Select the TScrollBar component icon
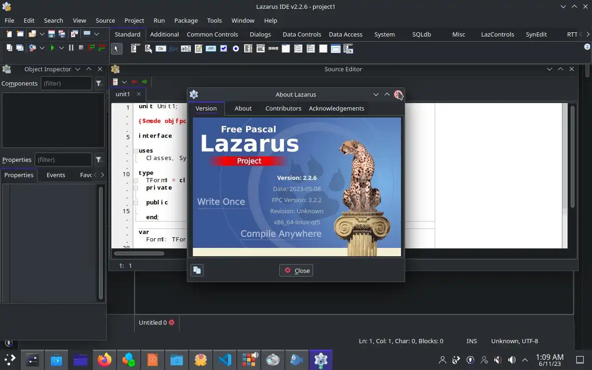 click(273, 49)
